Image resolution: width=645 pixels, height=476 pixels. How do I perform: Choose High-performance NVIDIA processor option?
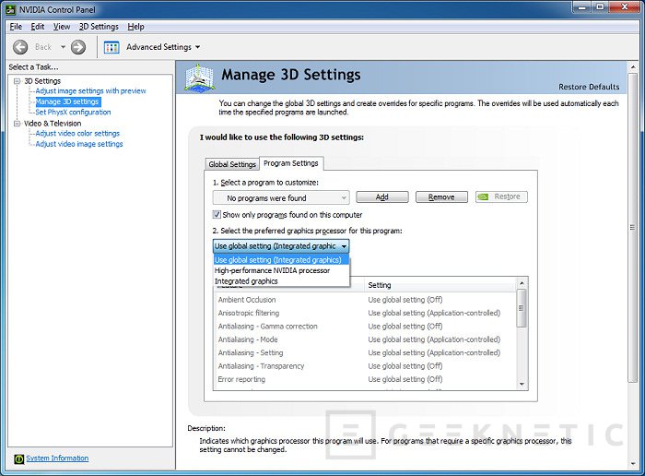[x=281, y=271]
